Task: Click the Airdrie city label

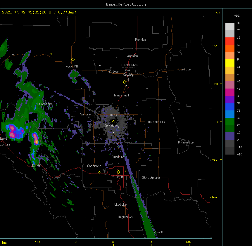Action: [118, 157]
